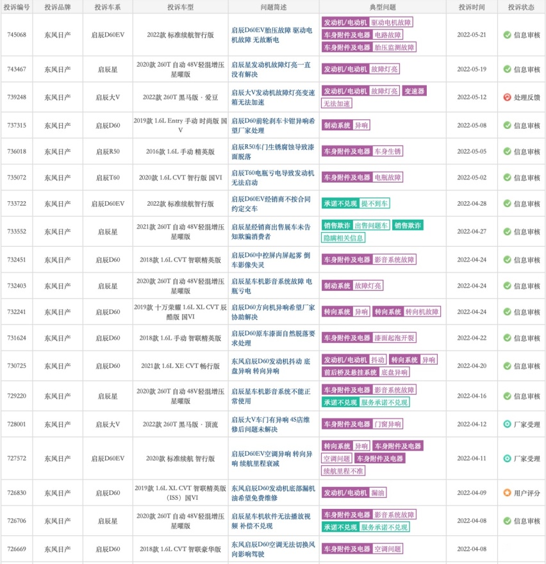Screen dimensions: 546x564
Task: Click the '车身生锈' tag
Action: (x=387, y=151)
